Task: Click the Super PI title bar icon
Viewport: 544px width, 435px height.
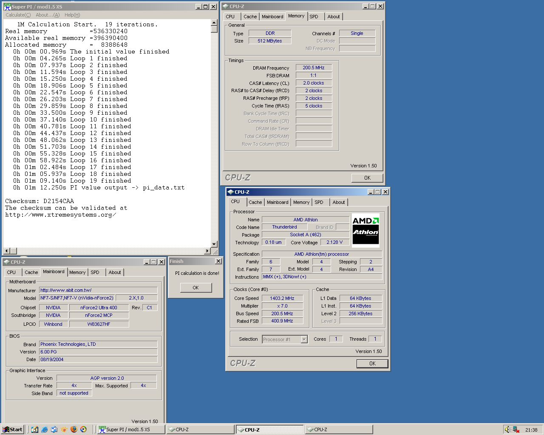Action: [x=7, y=6]
